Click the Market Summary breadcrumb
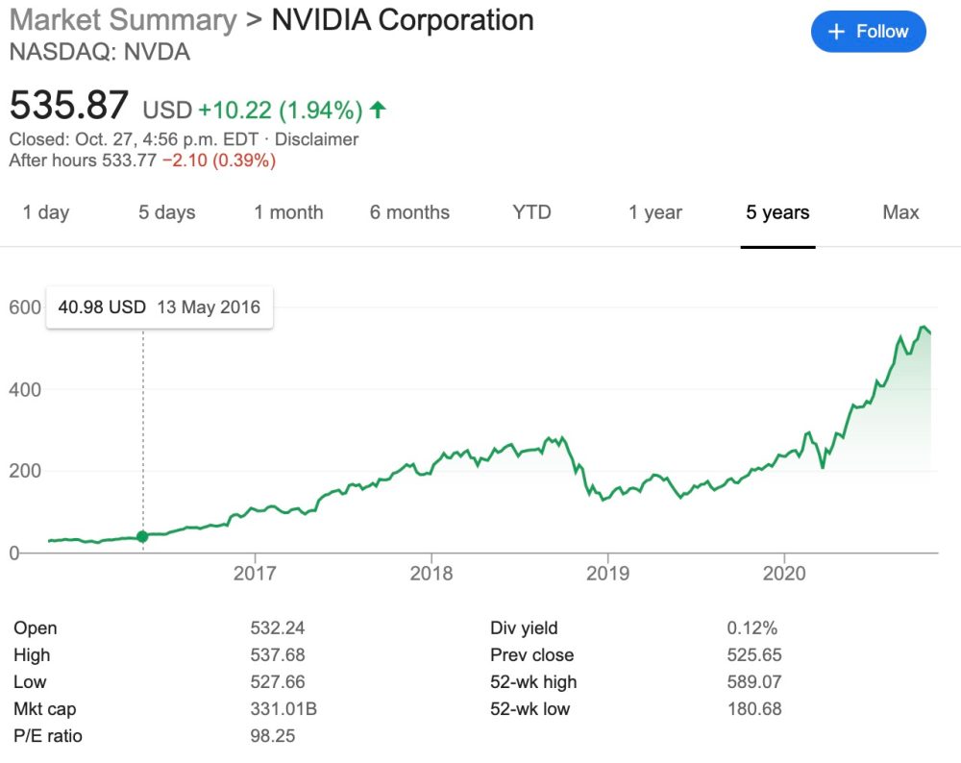This screenshot has width=961, height=763. (x=122, y=19)
